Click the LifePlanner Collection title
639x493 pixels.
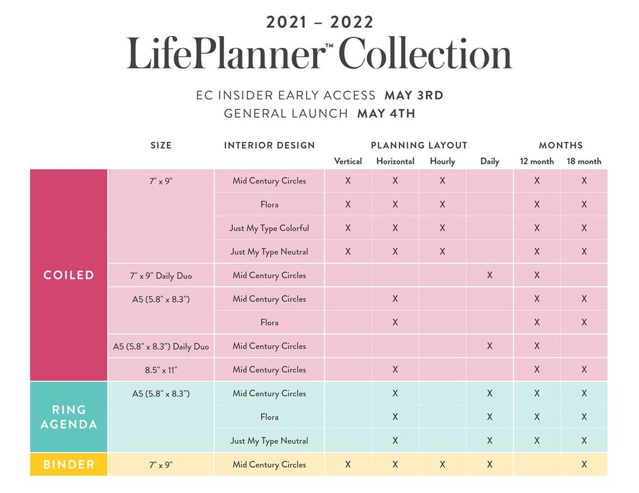pos(319,54)
